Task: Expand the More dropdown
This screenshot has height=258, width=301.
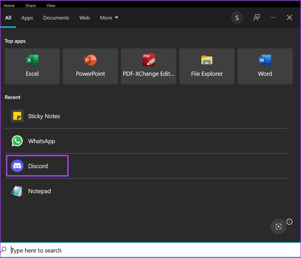Action: tap(109, 18)
